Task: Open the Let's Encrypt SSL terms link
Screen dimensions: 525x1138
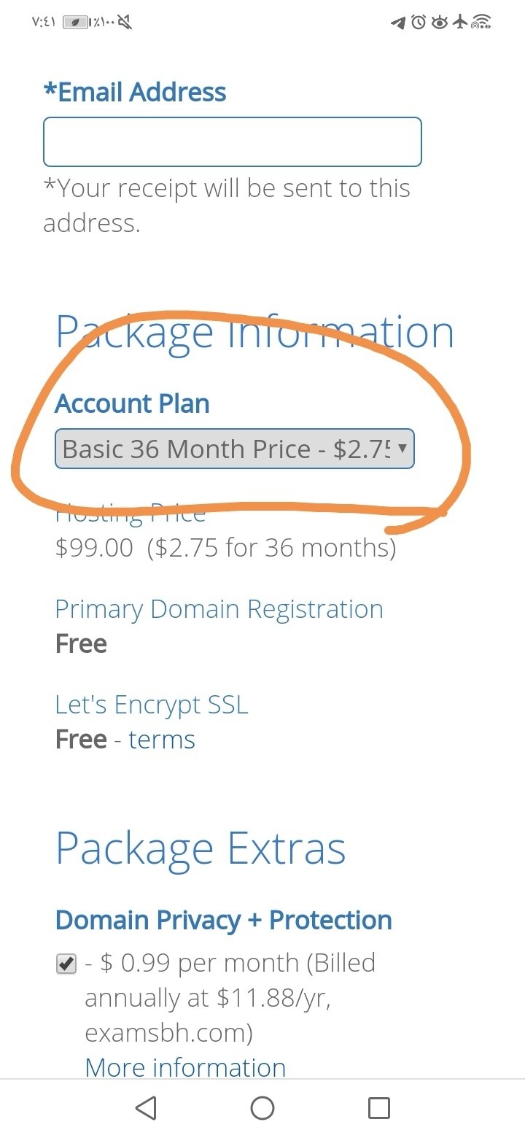Action: point(162,740)
